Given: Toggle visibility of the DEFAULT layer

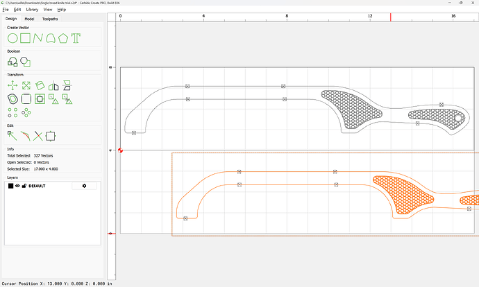Looking at the screenshot, I should coord(17,186).
